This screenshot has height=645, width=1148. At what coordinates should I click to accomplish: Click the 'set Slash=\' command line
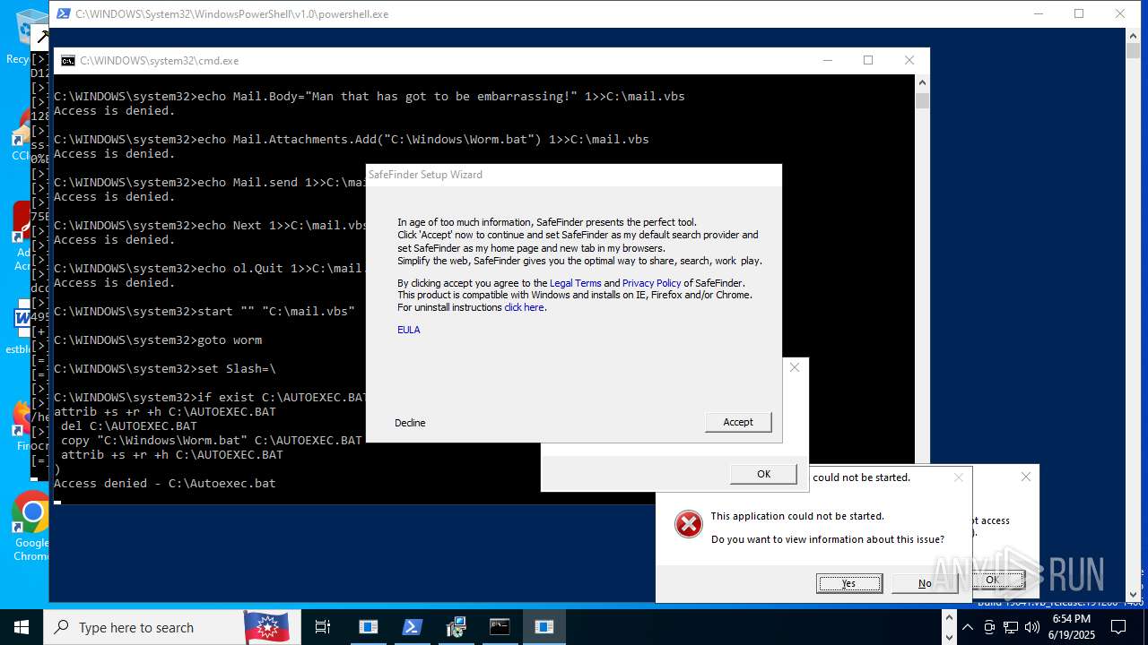click(x=165, y=369)
